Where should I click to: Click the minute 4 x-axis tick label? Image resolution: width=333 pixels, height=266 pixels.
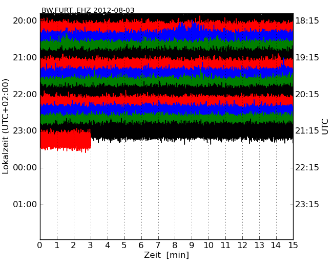(x=108, y=246)
